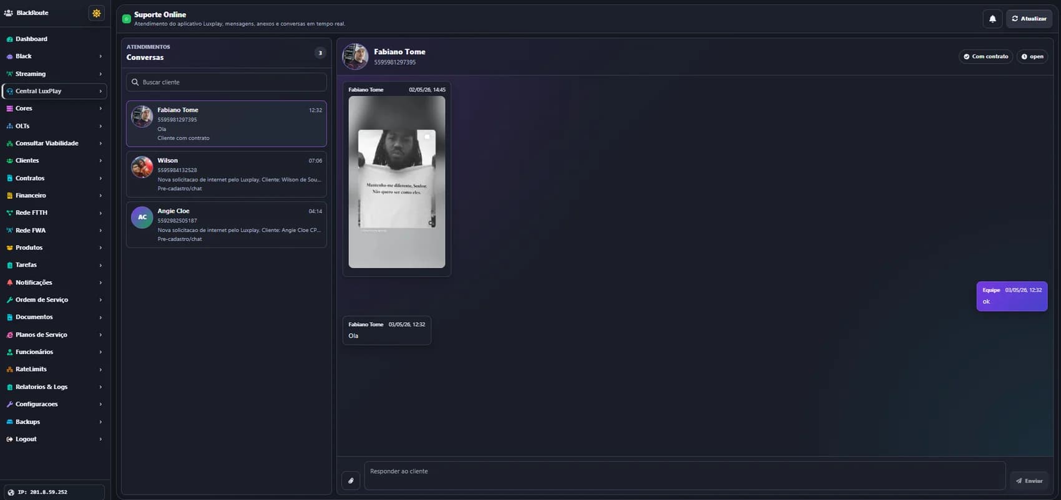The image size is (1061, 500).
Task: Focus the Responder ao cliente field
Action: click(685, 476)
